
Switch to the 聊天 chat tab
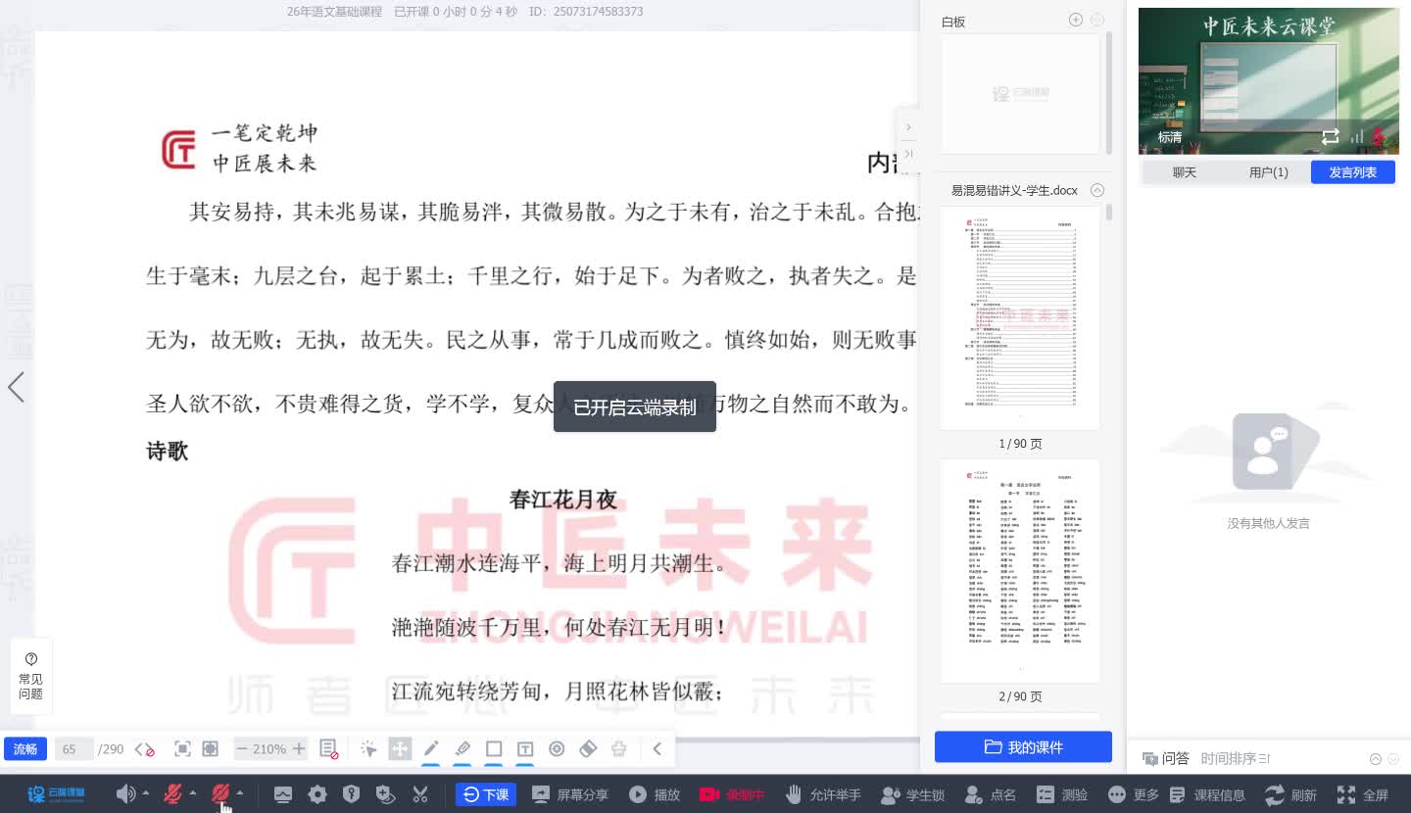pos(1184,171)
